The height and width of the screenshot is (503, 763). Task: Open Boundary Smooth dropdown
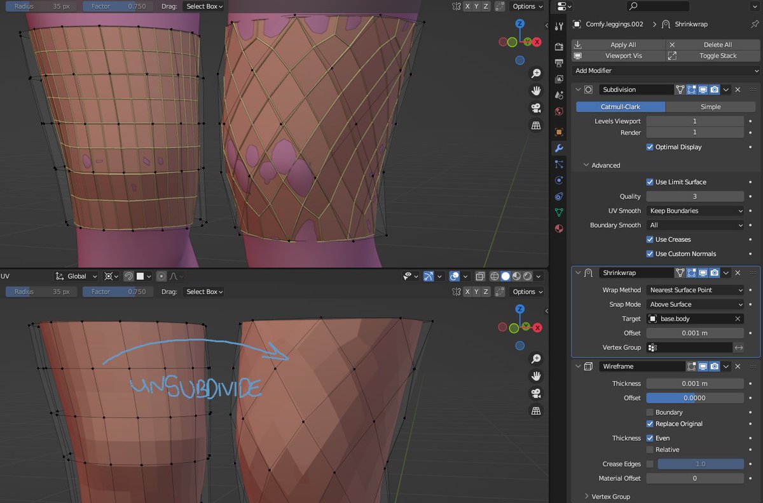(x=695, y=225)
